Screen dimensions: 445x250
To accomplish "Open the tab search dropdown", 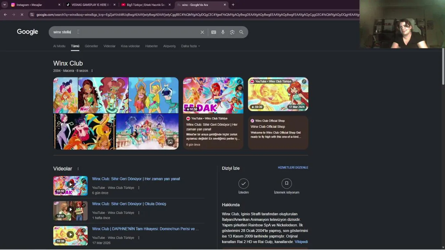I will [x=5, y=5].
